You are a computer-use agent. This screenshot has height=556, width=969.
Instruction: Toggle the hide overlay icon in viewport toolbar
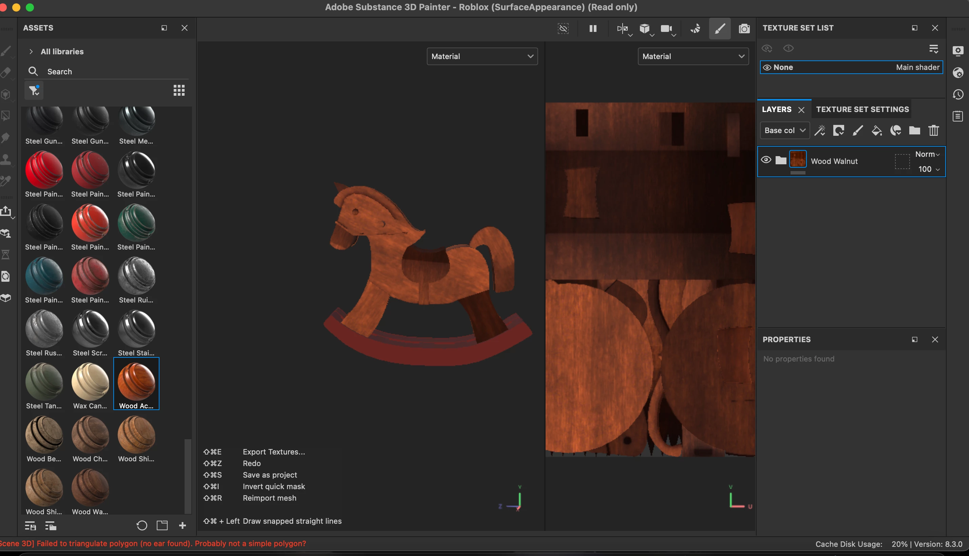(x=563, y=29)
